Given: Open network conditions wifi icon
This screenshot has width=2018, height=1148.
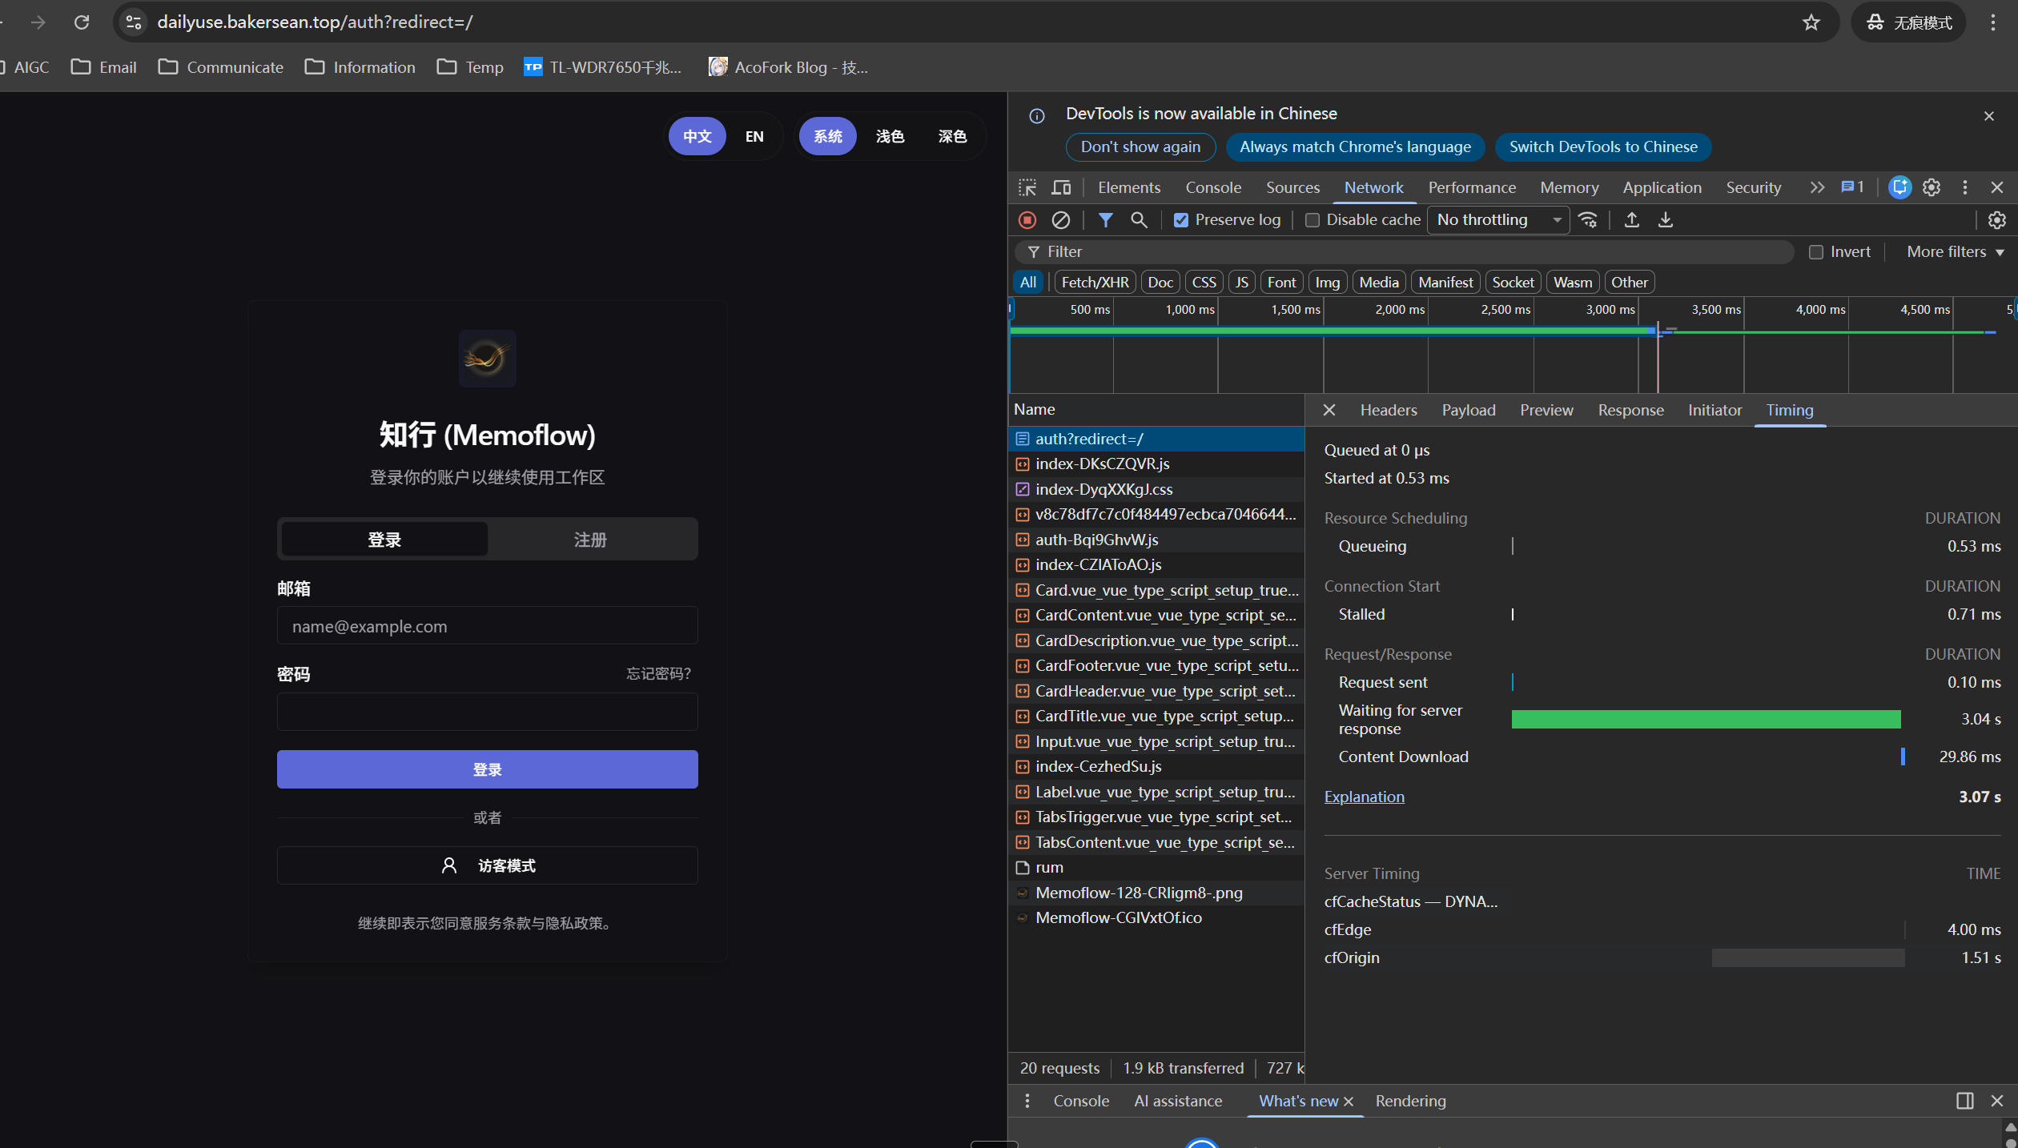Looking at the screenshot, I should point(1588,219).
